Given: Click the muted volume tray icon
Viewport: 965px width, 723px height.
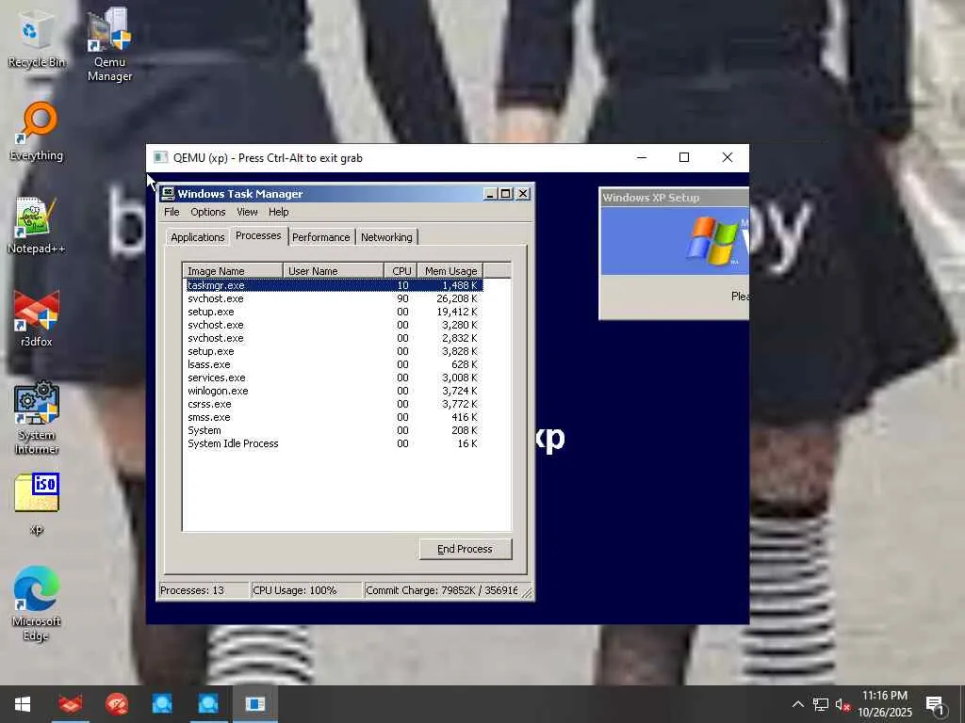Looking at the screenshot, I should click(842, 705).
